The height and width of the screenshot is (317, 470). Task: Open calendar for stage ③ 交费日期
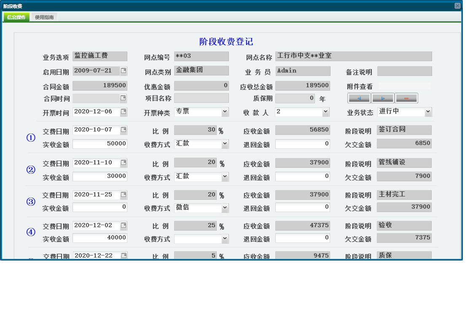(124, 194)
